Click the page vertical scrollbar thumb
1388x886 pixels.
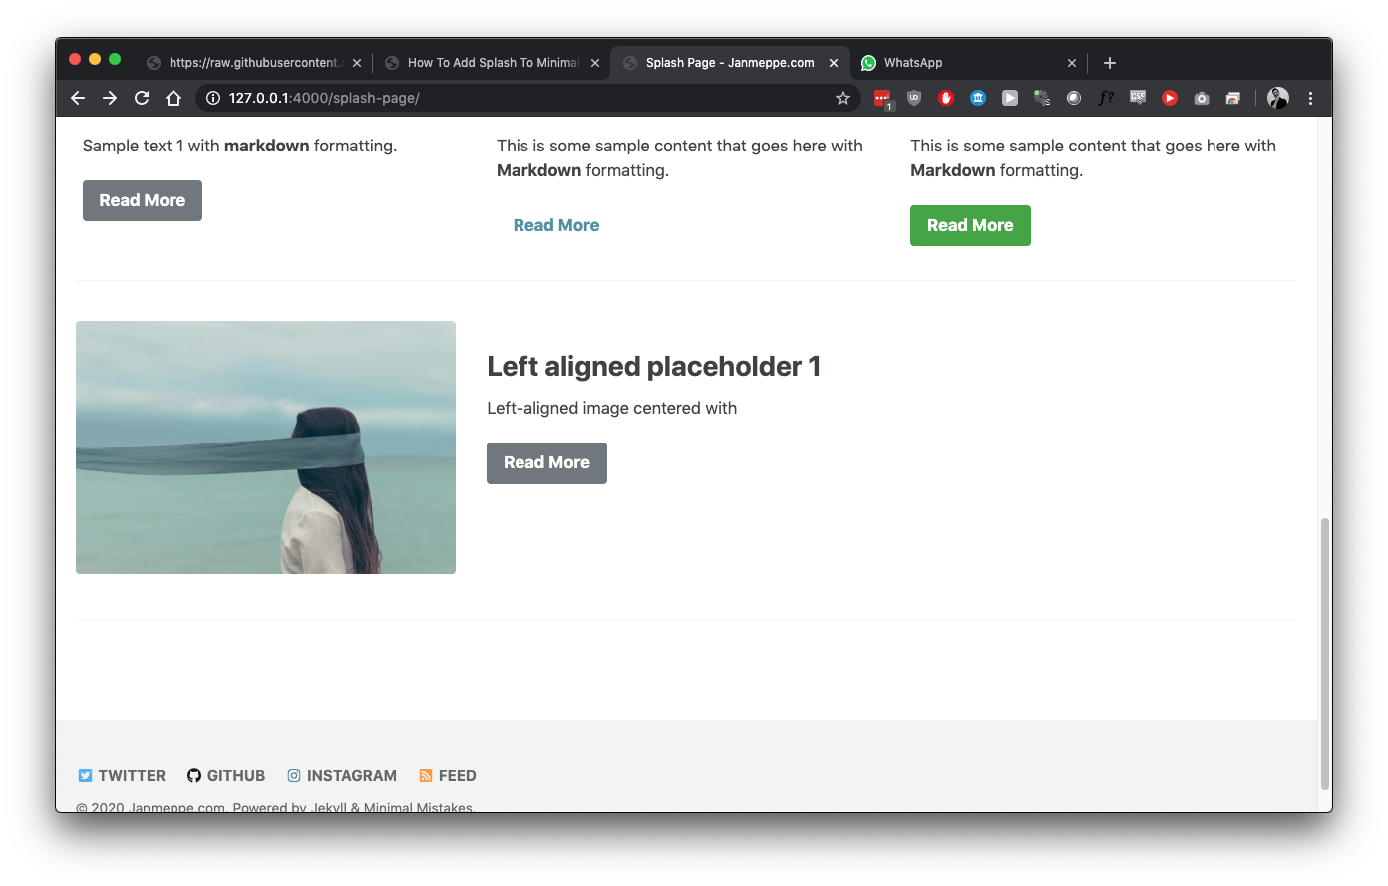point(1325,653)
